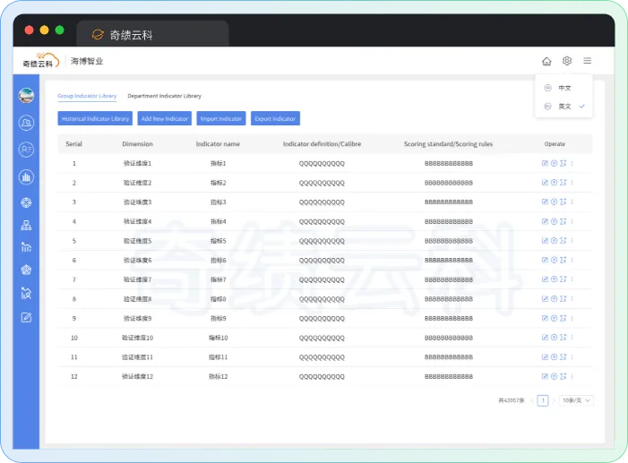Click cell 验证维度10
Viewport: 628px width, 463px height.
[x=137, y=338]
